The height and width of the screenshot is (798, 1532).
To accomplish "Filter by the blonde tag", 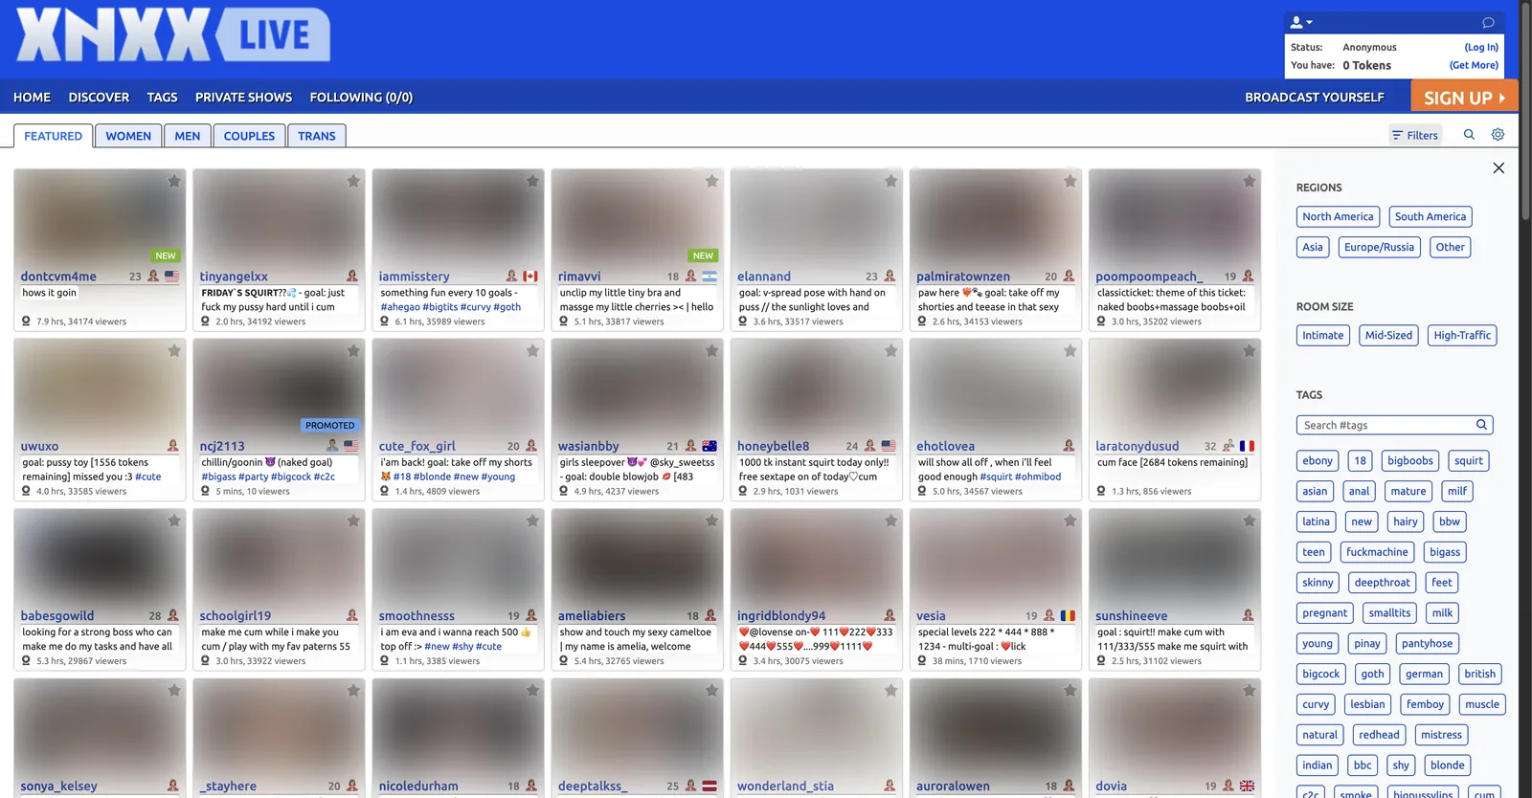I will [x=1447, y=765].
